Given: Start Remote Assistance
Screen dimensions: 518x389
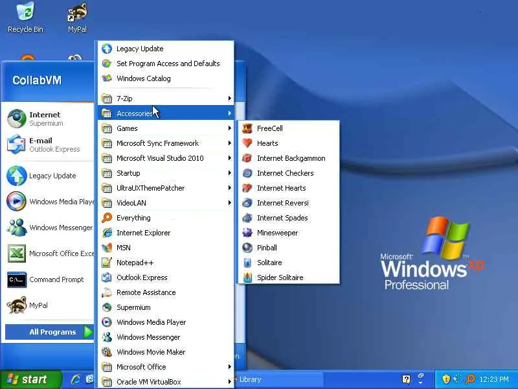Looking at the screenshot, I should [x=166, y=292].
